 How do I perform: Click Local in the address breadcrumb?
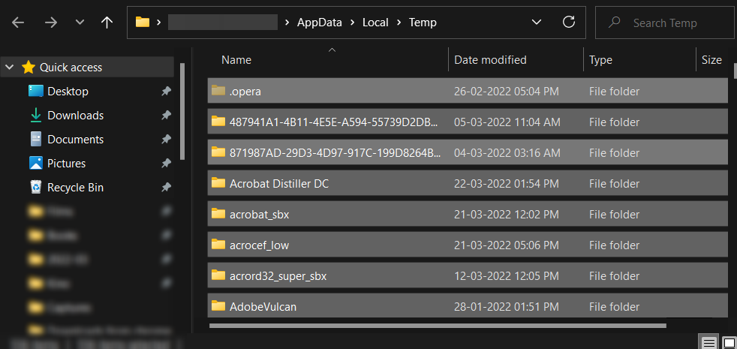(x=375, y=23)
